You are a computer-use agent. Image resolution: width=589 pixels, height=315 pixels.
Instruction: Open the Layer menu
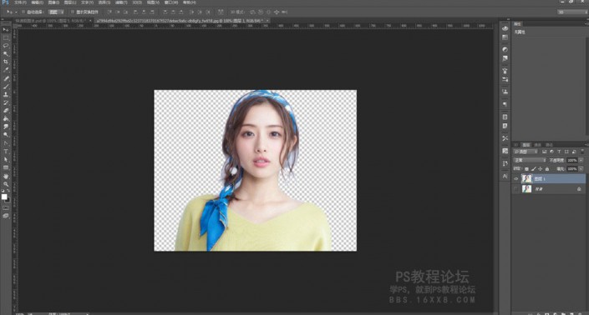tap(70, 2)
